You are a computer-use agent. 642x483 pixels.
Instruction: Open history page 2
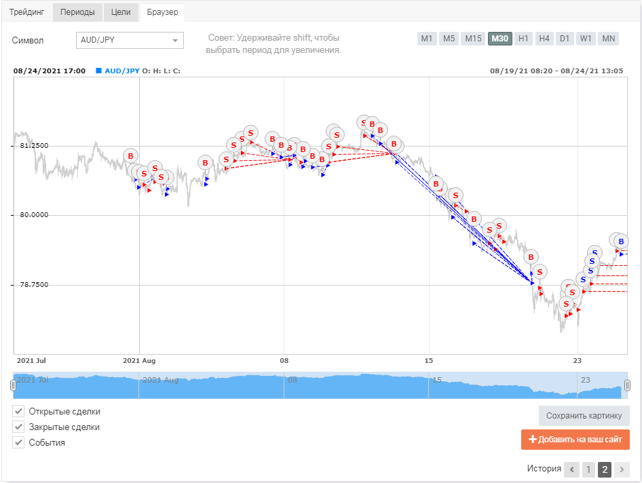pyautogui.click(x=605, y=469)
